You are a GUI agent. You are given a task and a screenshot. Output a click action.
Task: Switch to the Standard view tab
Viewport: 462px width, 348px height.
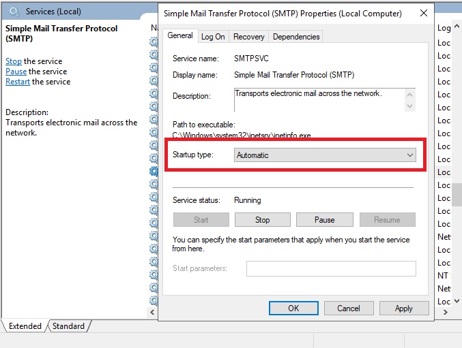[x=68, y=326]
